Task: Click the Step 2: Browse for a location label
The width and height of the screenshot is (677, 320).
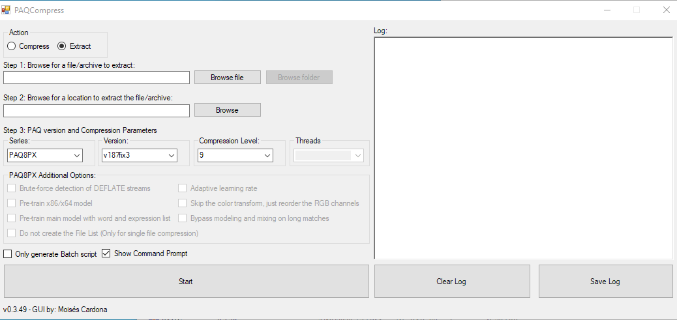Action: click(x=88, y=98)
